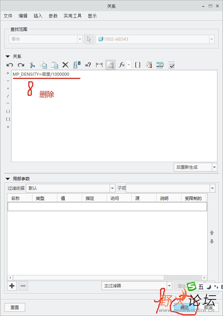This screenshot has height=316, width=223.
Task: Open the 显示 menu
Action: coord(92,16)
